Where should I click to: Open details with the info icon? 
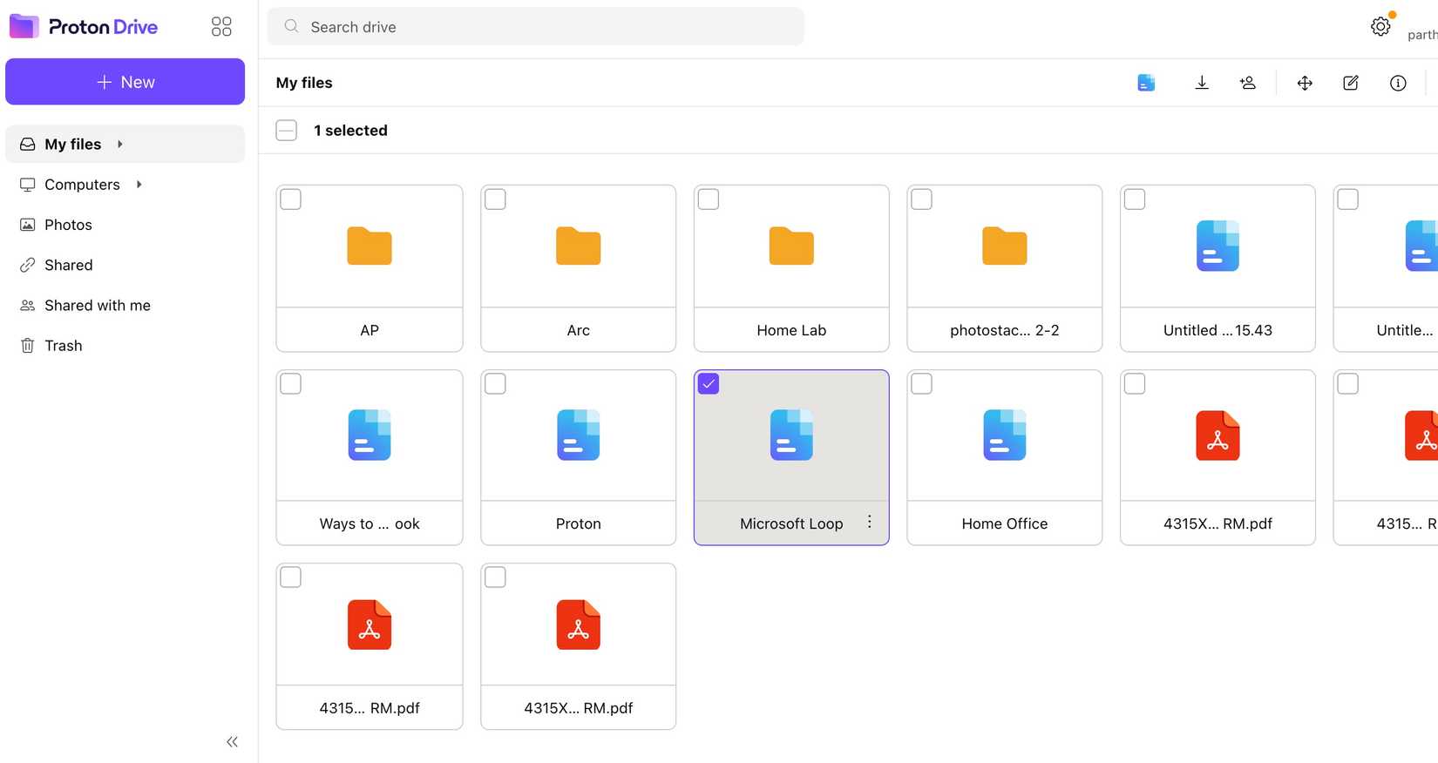pyautogui.click(x=1398, y=83)
